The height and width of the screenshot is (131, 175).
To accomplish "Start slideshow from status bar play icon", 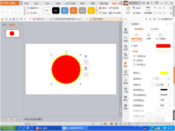I will (x=125, y=124).
